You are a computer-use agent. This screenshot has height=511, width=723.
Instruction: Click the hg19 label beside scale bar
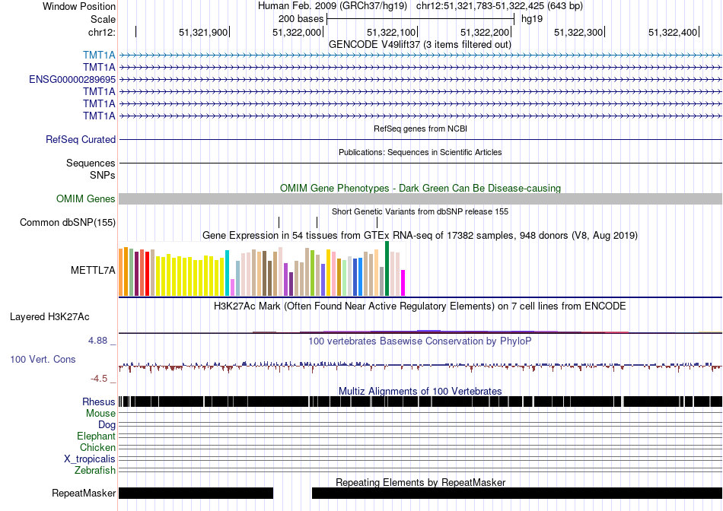pos(532,19)
